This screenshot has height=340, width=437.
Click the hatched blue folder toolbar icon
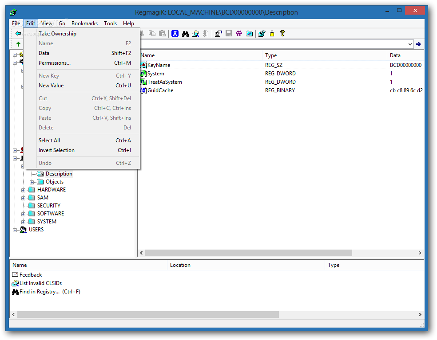point(249,34)
